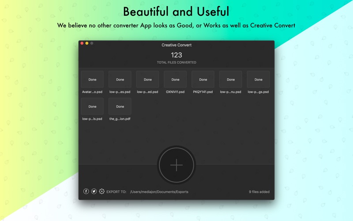Image resolution: width=353 pixels, height=221 pixels.
Task: Select the low-p...ls.psd Done thumbnail
Action: click(92, 107)
